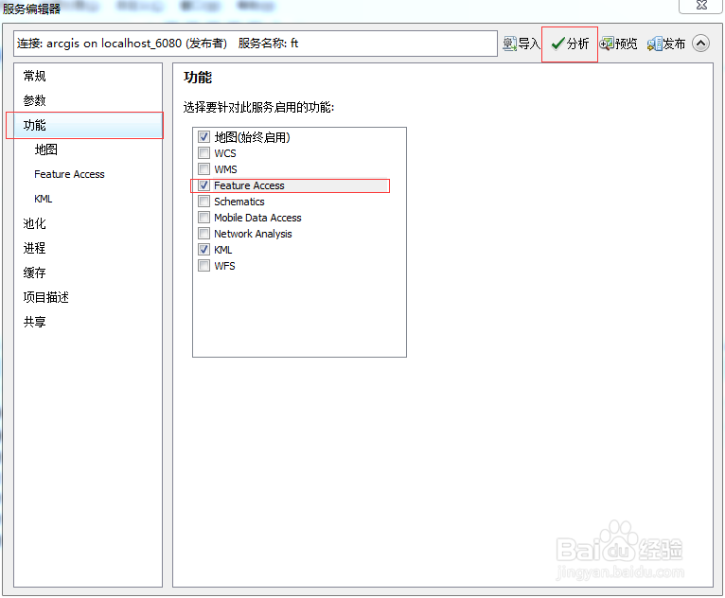Screen dimensions: 725x598
Task: Toggle the 地图(始终启用) checkbox
Action: [x=203, y=137]
